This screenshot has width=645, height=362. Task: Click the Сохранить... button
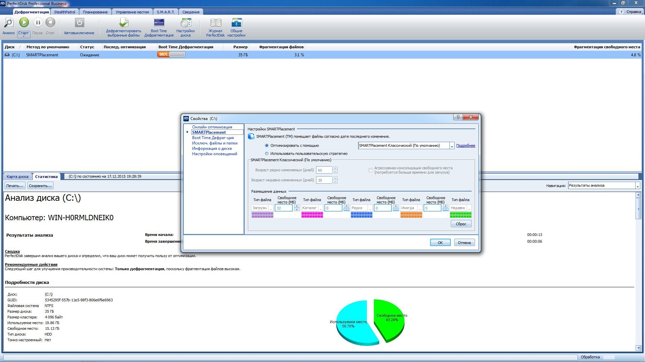point(40,186)
